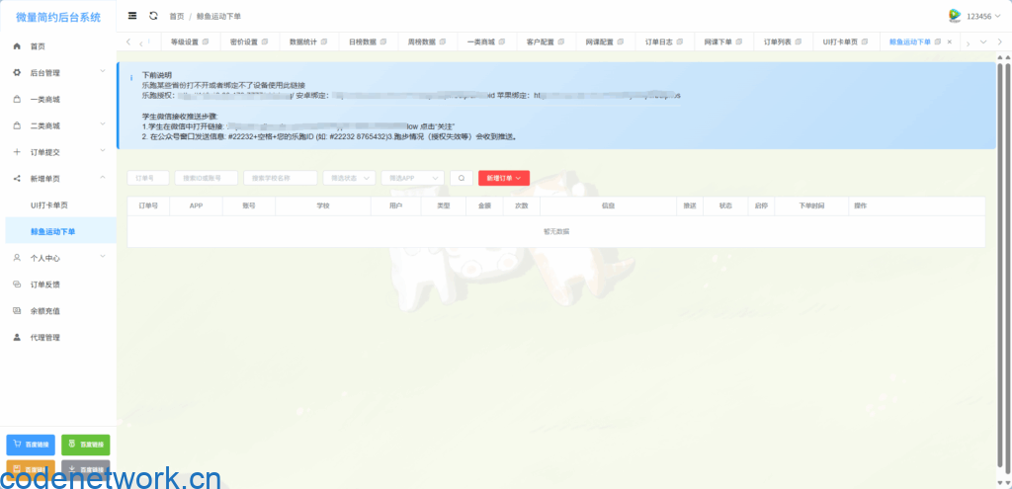Collapse the sidebar using the hamburger icon
The width and height of the screenshot is (1012, 489).
[x=132, y=16]
